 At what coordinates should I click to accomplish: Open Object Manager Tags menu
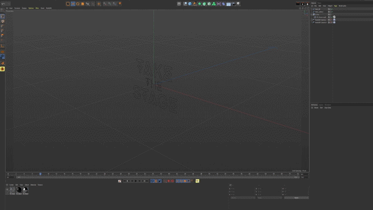click(335, 6)
